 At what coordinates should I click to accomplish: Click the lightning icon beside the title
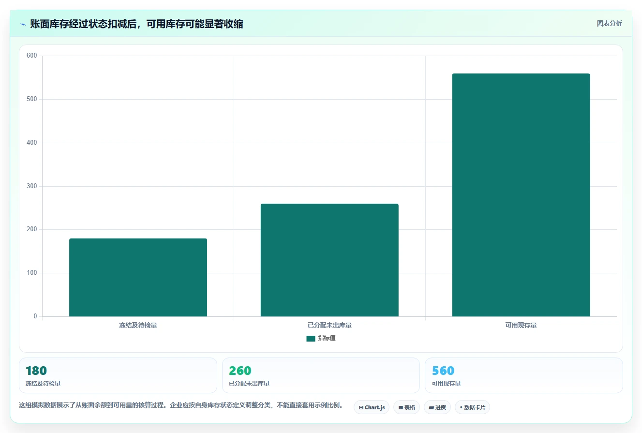pos(23,24)
